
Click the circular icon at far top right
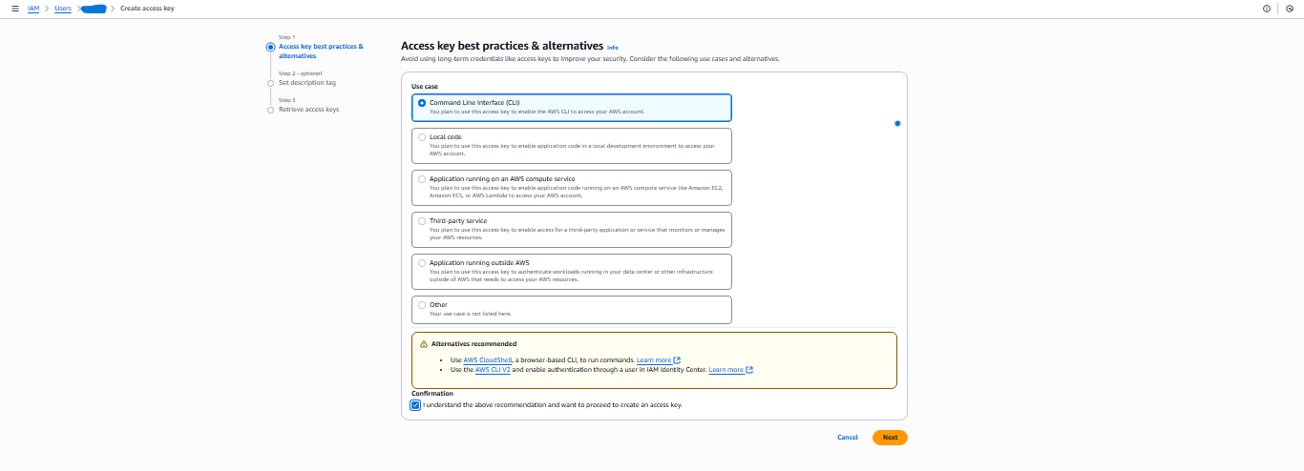click(x=1290, y=8)
